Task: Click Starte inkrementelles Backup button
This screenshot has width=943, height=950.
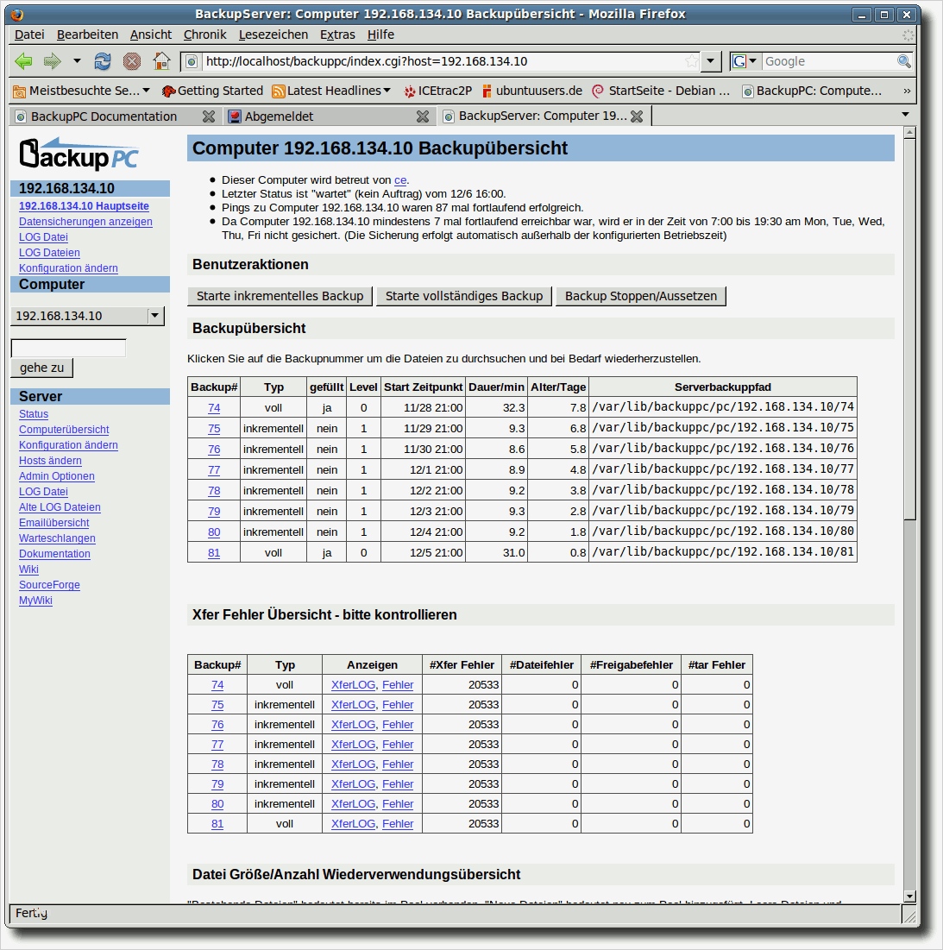Action: tap(280, 296)
